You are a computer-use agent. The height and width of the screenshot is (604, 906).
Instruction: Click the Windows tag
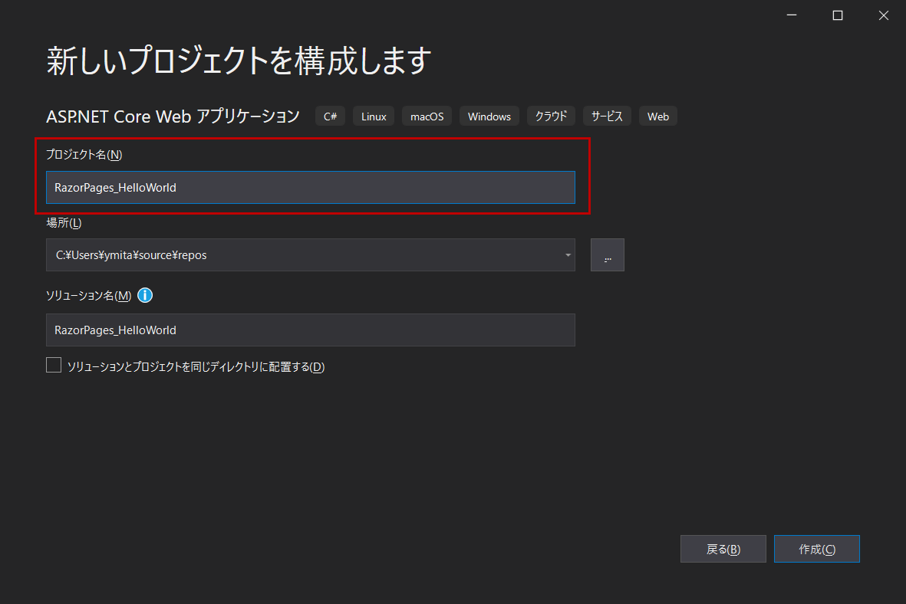click(x=489, y=116)
